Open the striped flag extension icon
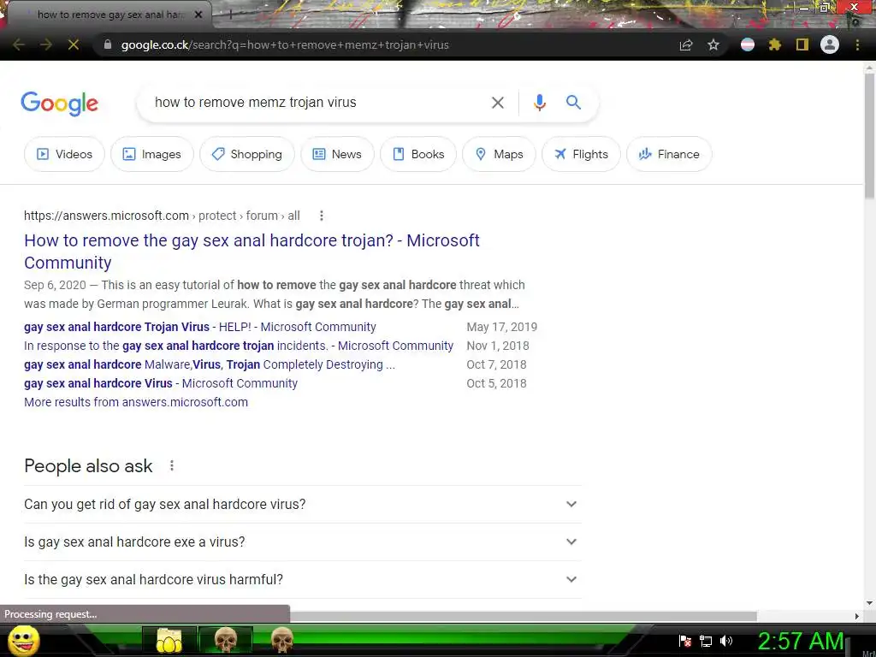This screenshot has width=876, height=657. (748, 44)
